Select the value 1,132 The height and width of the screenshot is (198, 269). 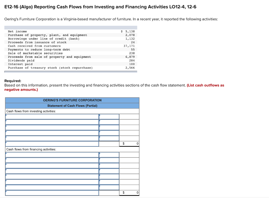pyautogui.click(x=130, y=39)
